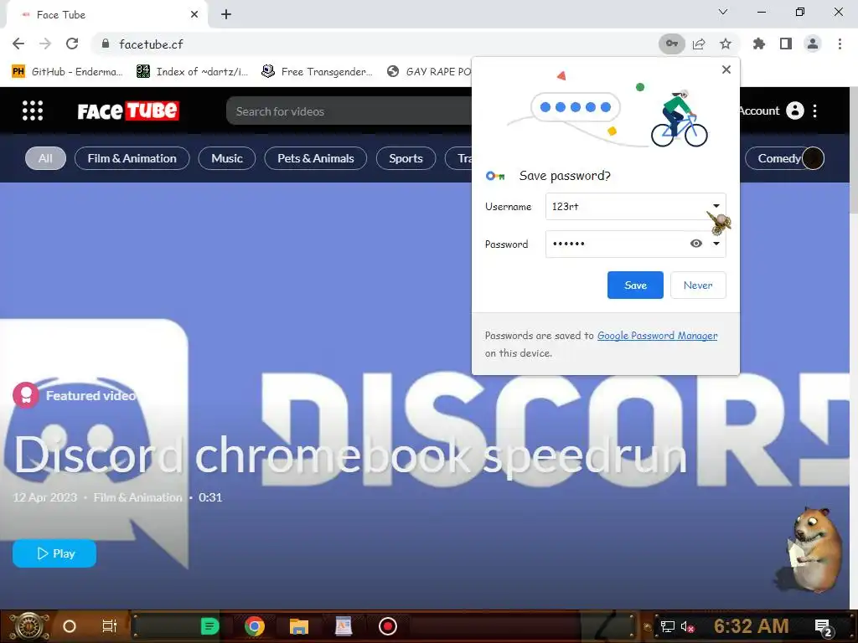Click the password key icon in address bar
The image size is (858, 643).
(x=671, y=44)
